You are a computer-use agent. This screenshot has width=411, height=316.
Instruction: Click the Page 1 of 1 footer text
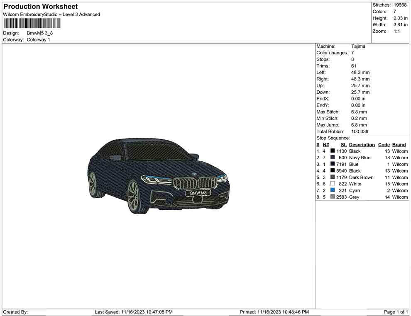[396, 312]
